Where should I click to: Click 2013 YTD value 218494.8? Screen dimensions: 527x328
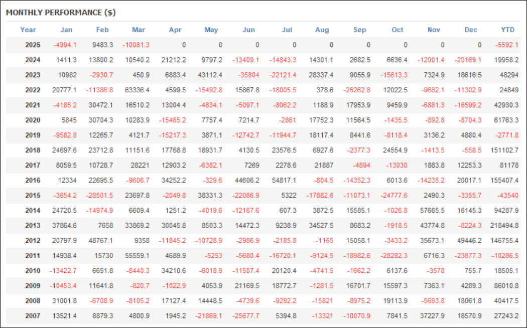pos(504,226)
